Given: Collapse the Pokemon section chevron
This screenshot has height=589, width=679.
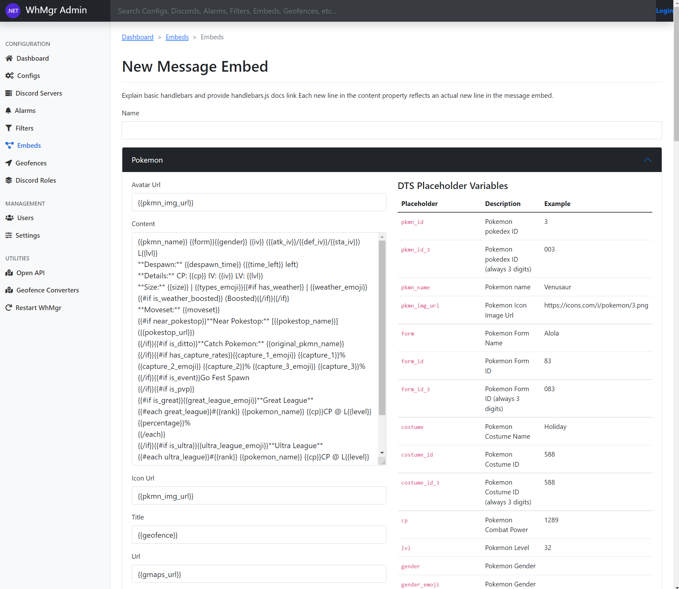Looking at the screenshot, I should click(647, 160).
